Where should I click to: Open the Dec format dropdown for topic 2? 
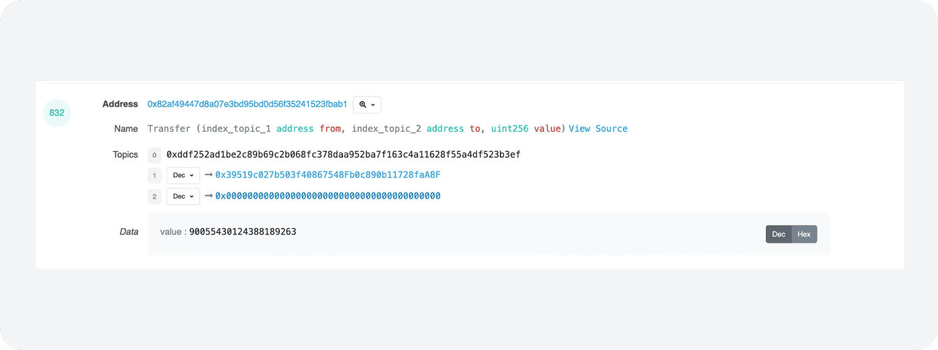[183, 197]
